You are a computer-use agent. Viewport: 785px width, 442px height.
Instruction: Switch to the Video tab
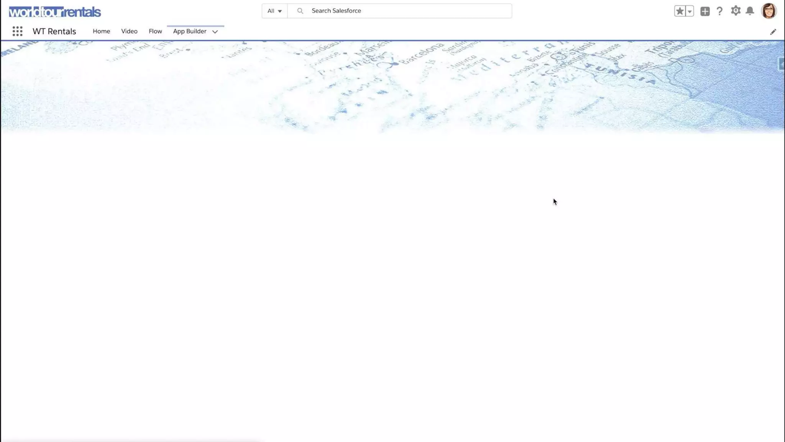(x=129, y=31)
